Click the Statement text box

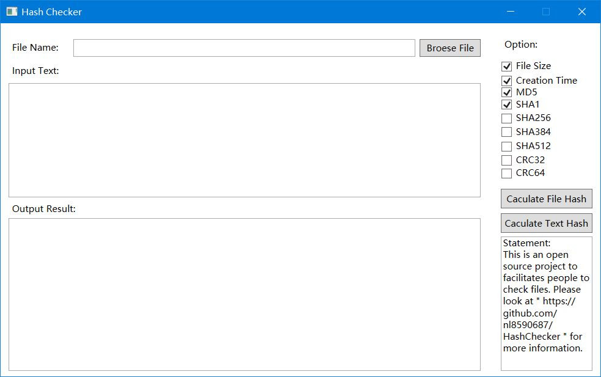546,304
